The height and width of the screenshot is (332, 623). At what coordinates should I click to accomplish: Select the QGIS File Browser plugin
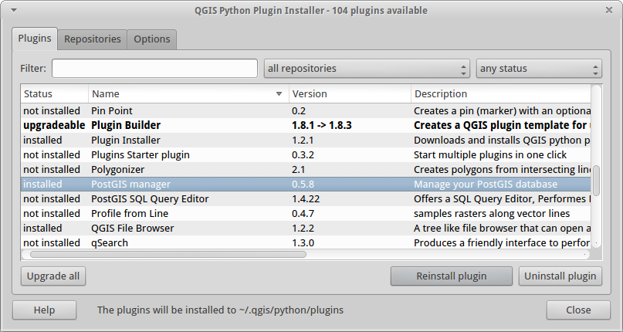pyautogui.click(x=306, y=229)
